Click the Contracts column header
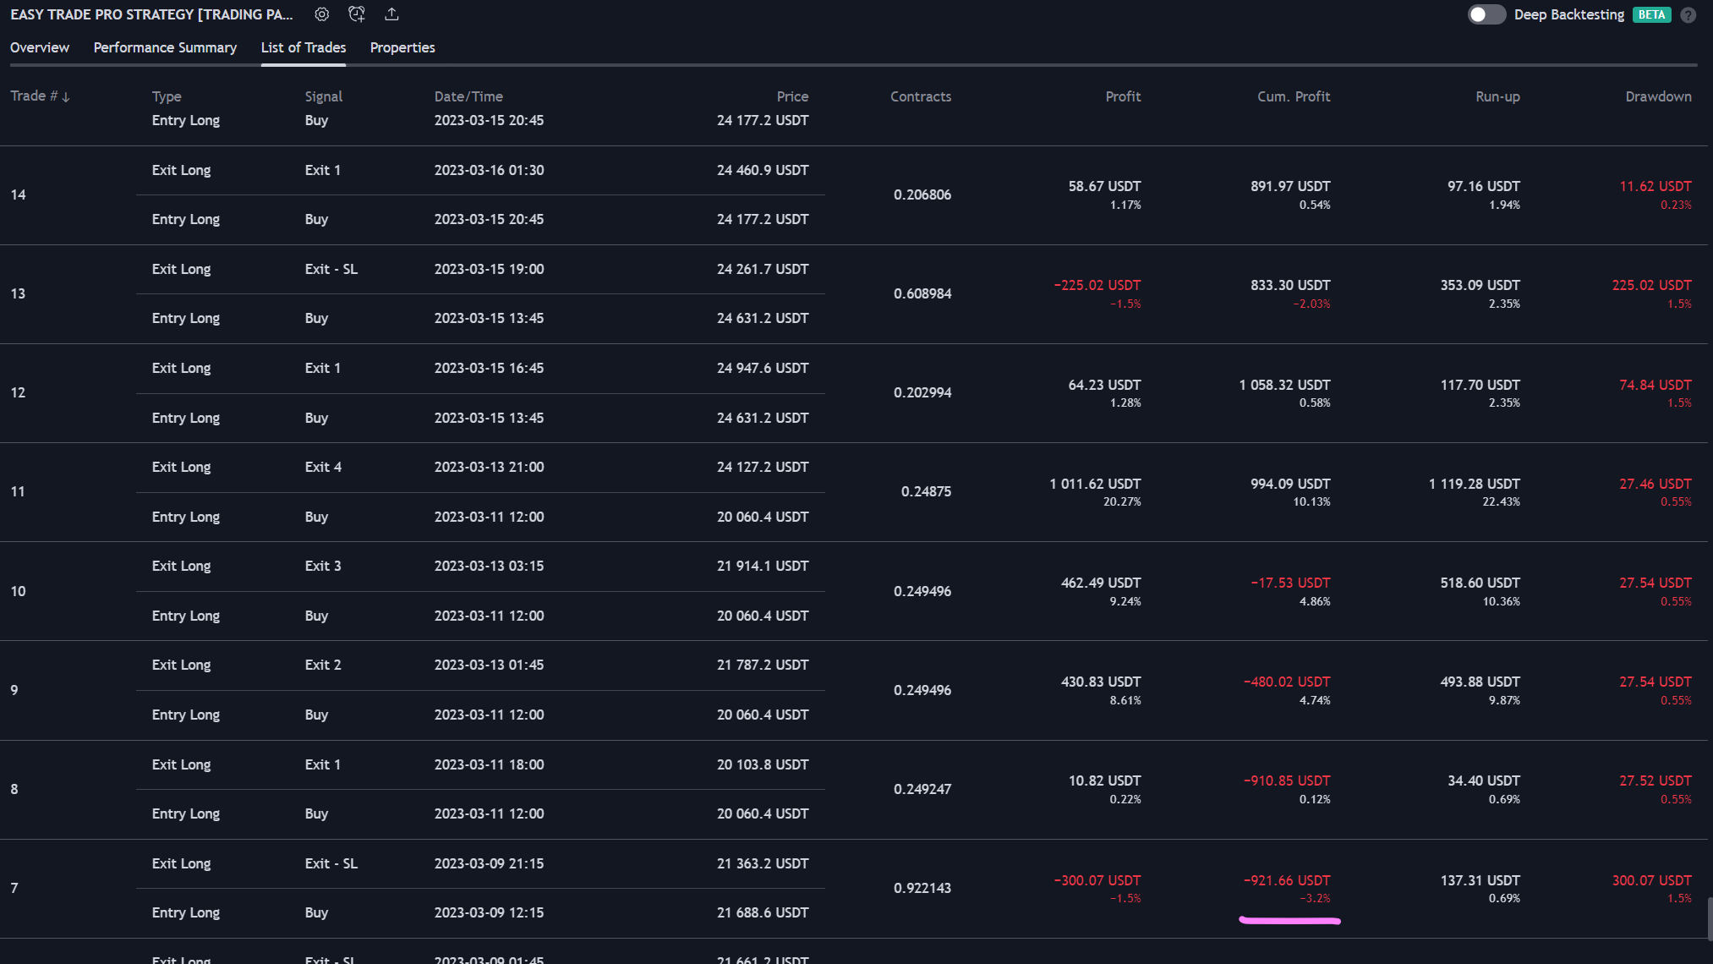Screen dimensions: 1713x964 click(x=920, y=96)
